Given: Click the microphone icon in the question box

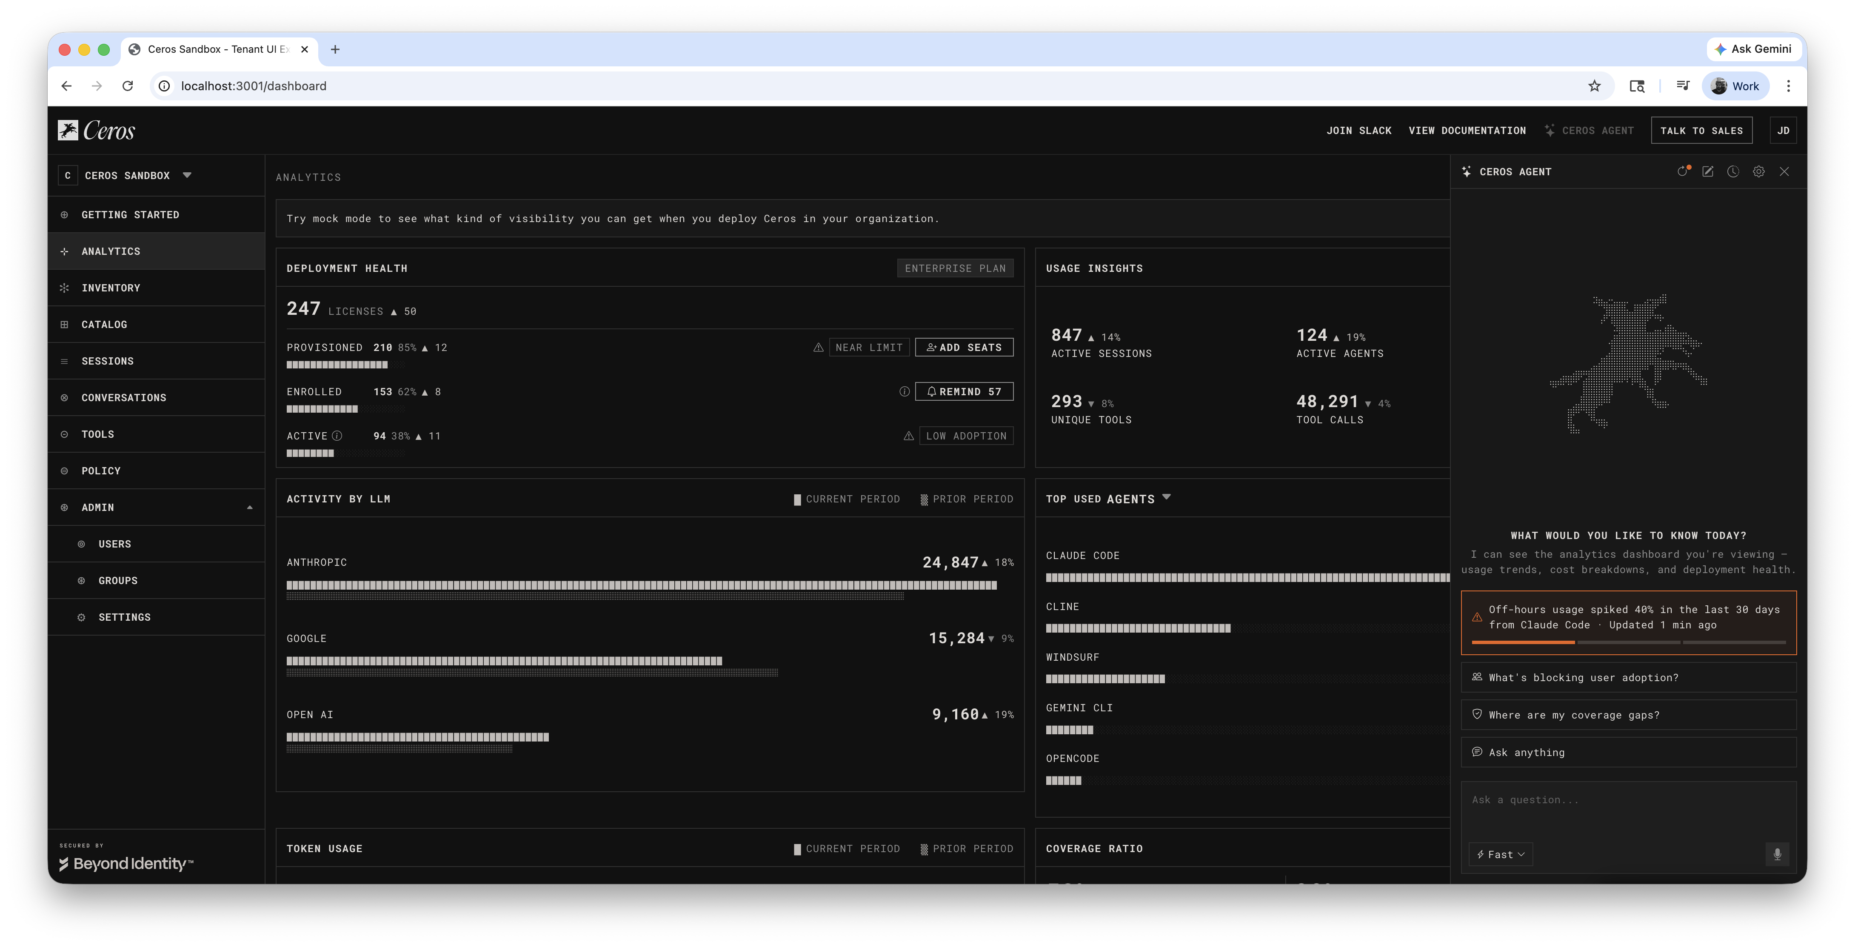Looking at the screenshot, I should coord(1777,854).
